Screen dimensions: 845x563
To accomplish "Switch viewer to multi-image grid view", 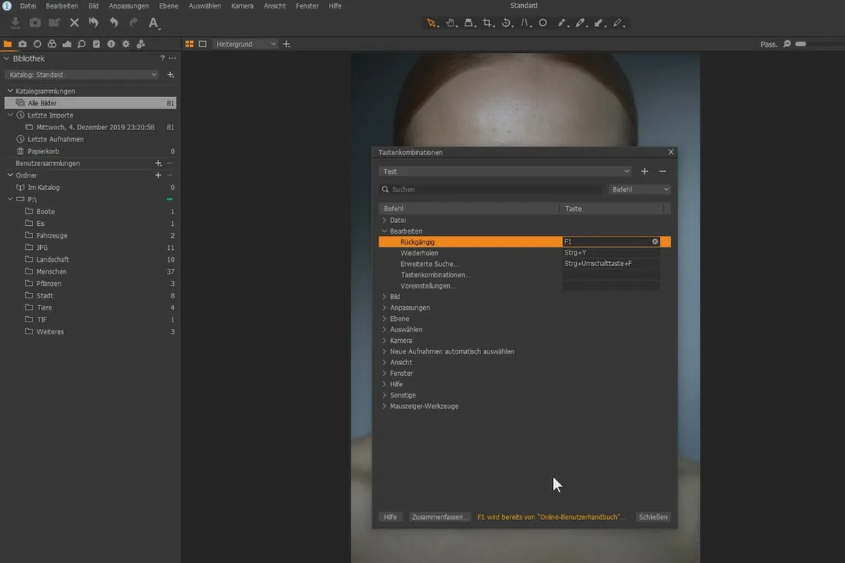I will click(x=189, y=44).
